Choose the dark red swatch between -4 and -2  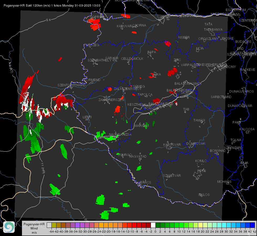coord(148,225)
